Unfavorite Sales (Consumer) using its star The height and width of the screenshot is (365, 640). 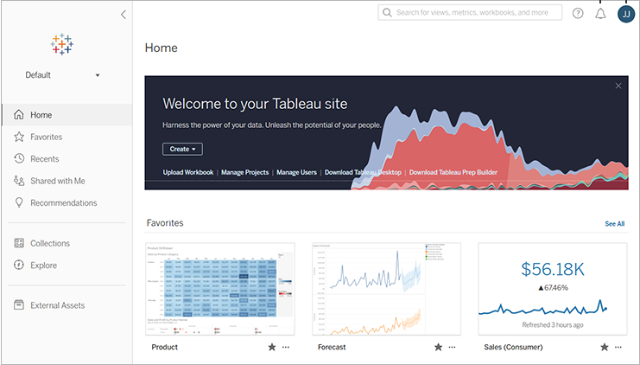[x=605, y=347]
